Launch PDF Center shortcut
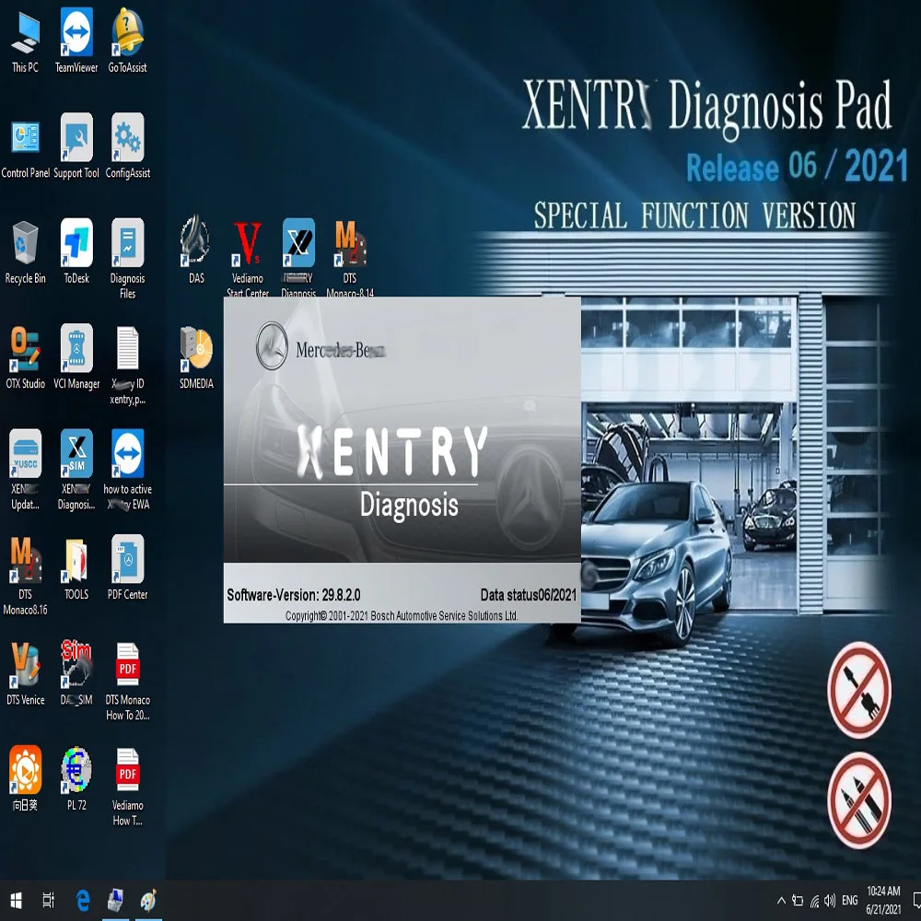This screenshot has width=921, height=921. pos(127,568)
